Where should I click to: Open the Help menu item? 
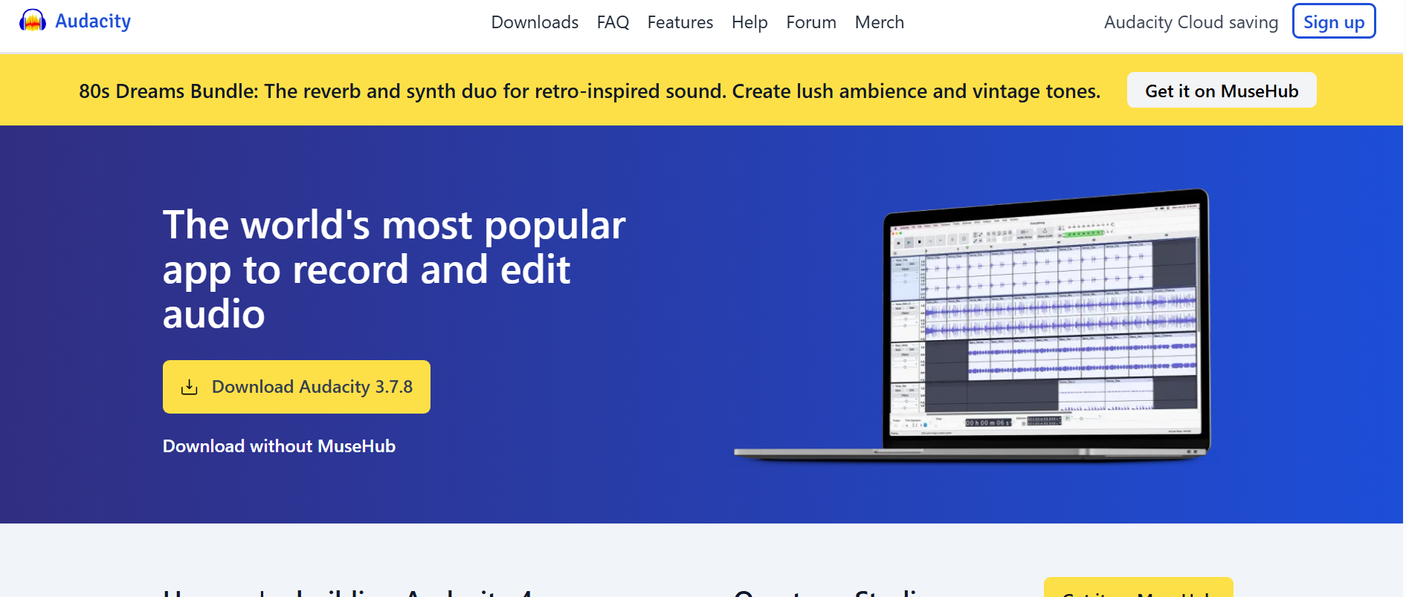(749, 22)
